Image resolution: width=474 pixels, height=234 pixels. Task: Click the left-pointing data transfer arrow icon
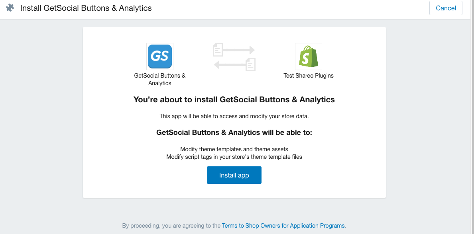coord(230,64)
